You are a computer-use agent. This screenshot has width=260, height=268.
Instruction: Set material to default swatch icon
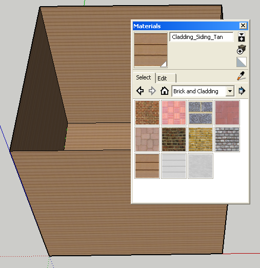pos(242,62)
